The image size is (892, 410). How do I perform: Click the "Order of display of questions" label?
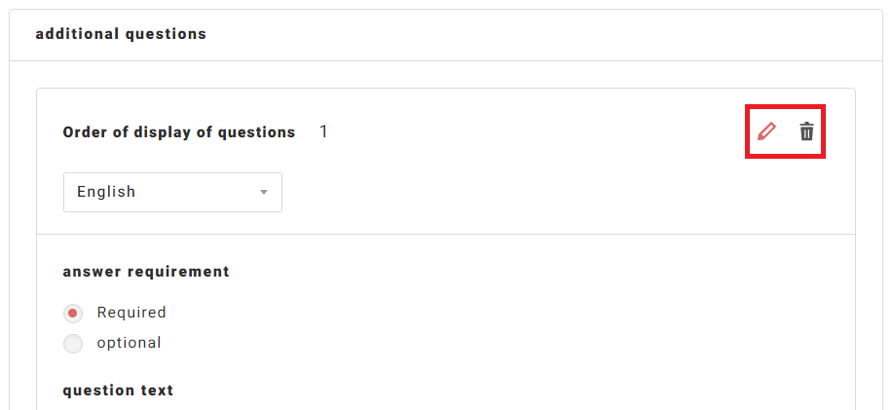click(179, 132)
